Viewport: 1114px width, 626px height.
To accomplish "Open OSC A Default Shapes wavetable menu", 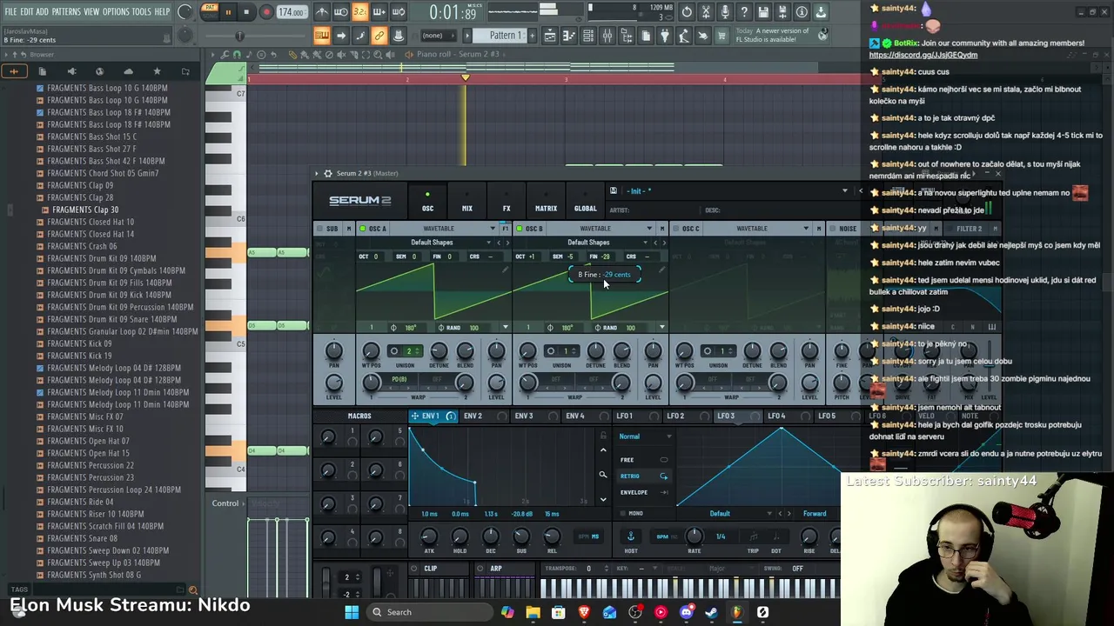I will (432, 243).
